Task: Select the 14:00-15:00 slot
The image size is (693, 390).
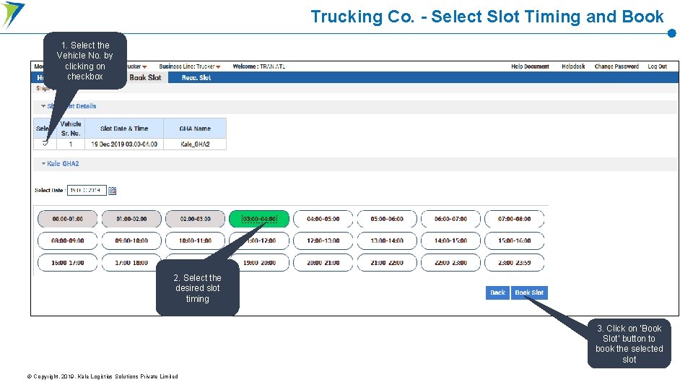Action: [450, 240]
